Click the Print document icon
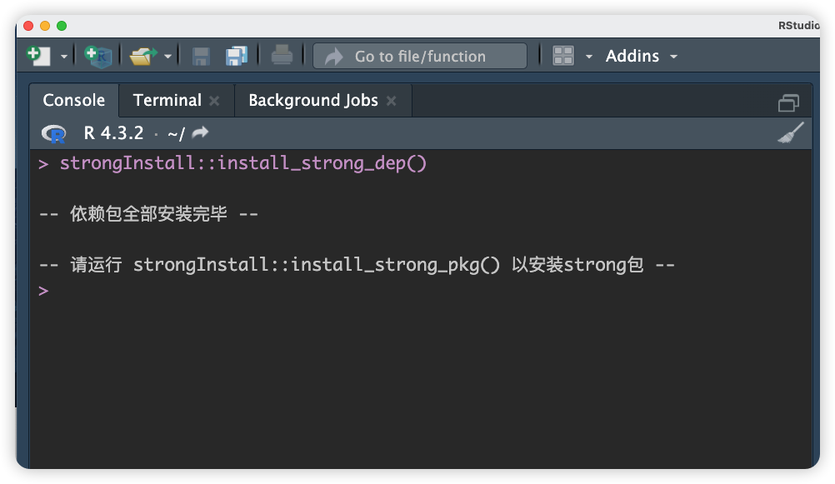 coord(282,55)
